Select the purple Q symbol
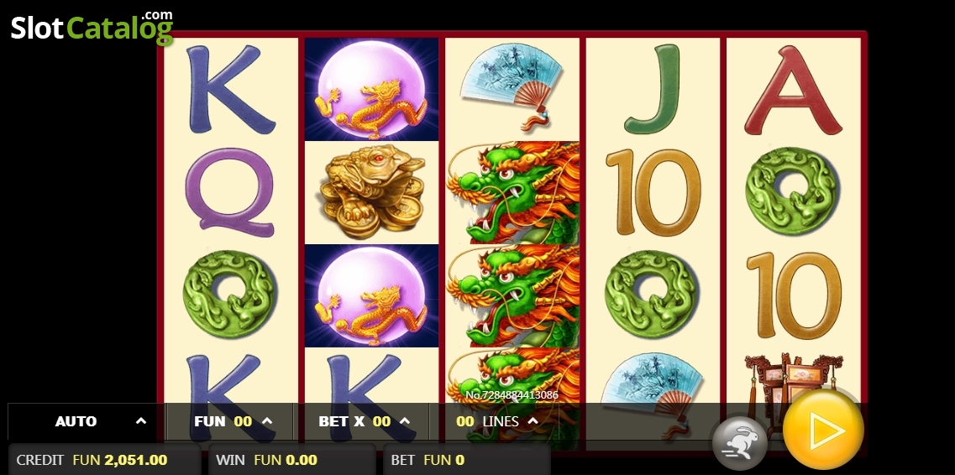Viewport: 955px width, 475px height. point(229,193)
